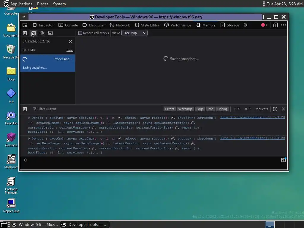Launch MsgRoom desktop icon
This screenshot has height=228, width=304.
11,162
